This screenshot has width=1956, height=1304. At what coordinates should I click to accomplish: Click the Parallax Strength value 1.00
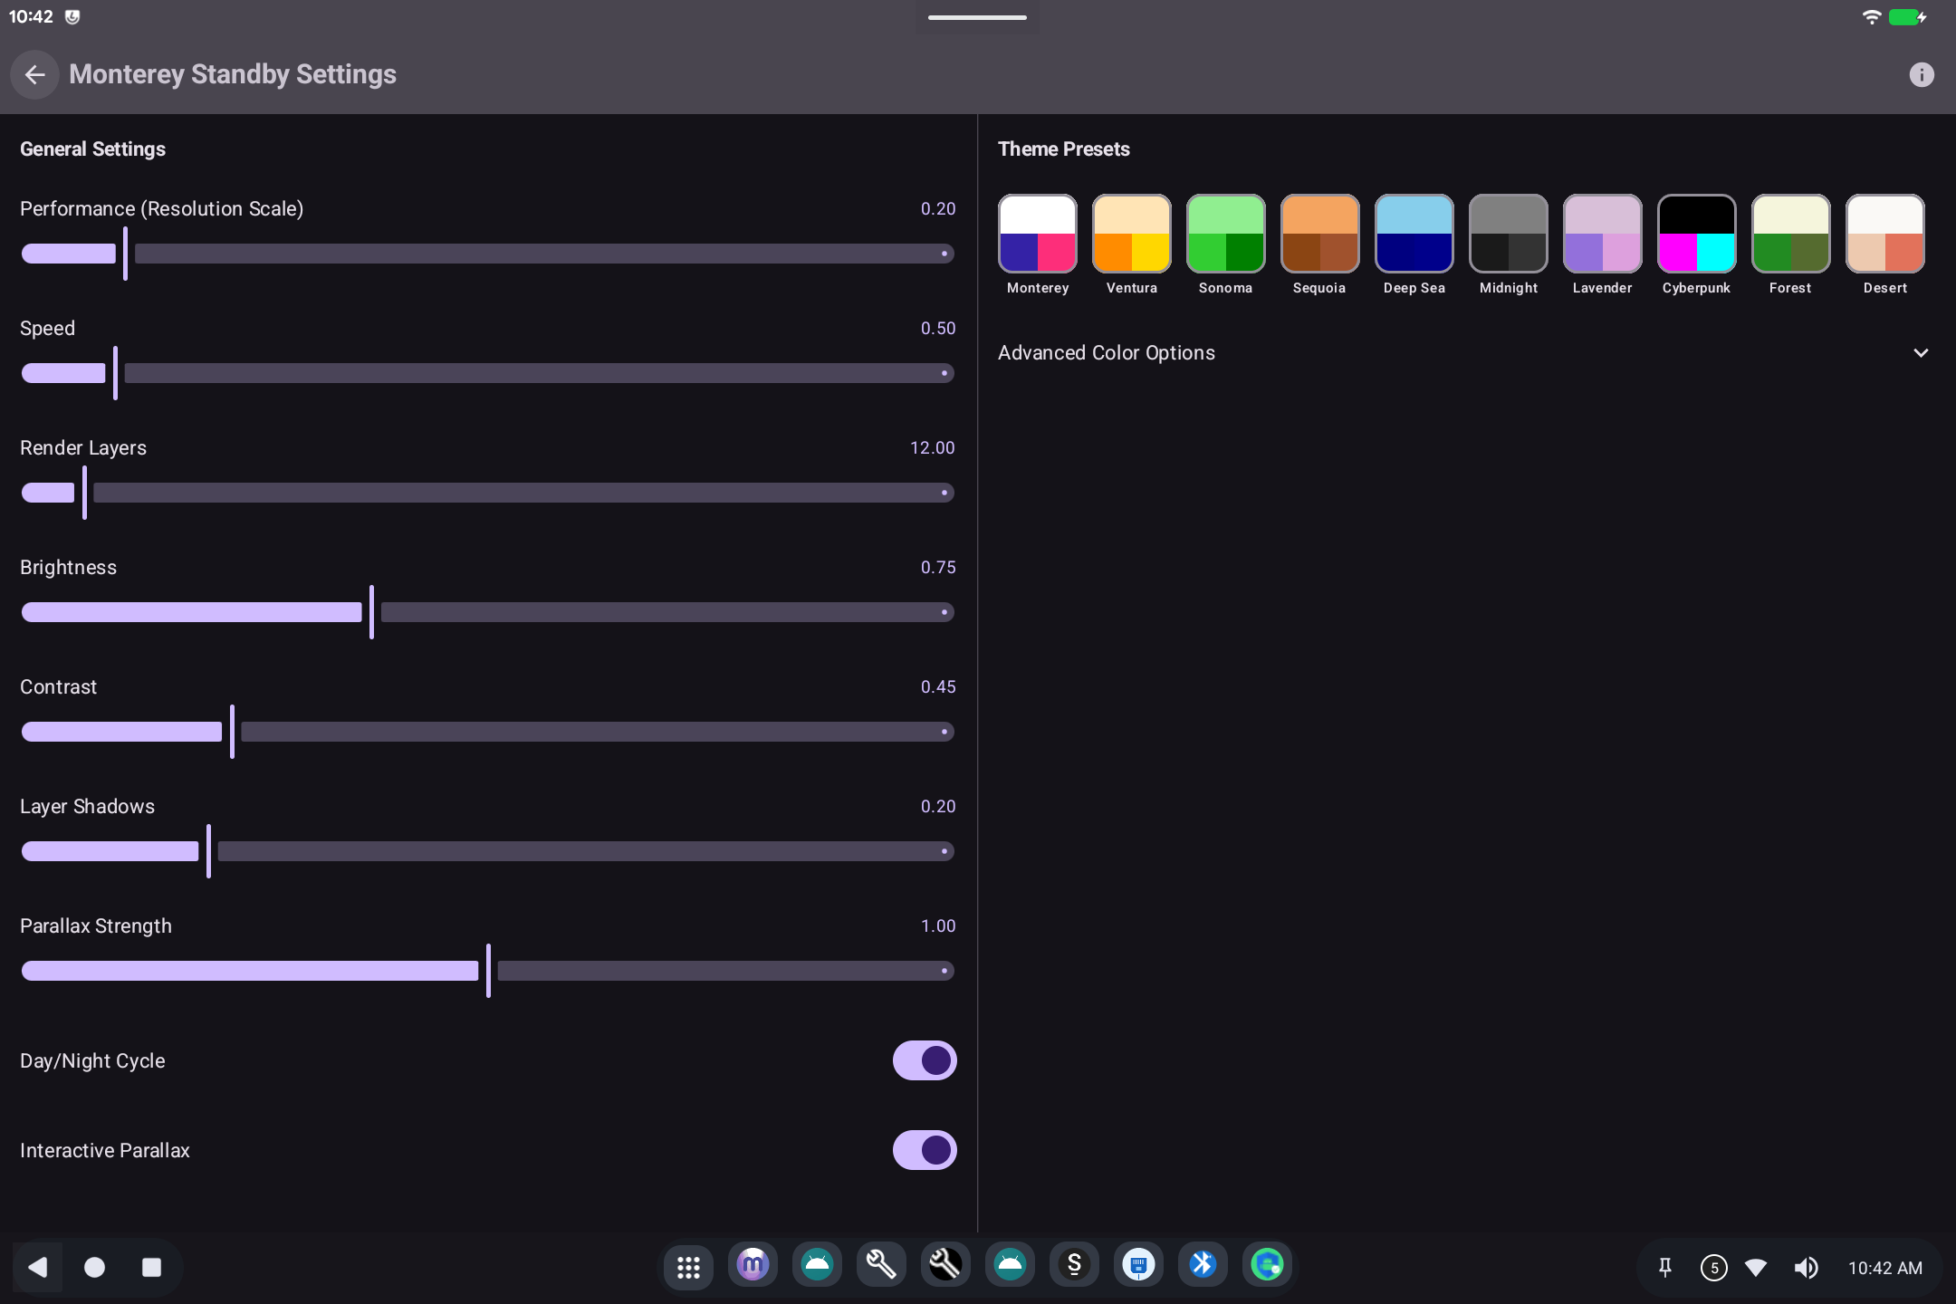pyautogui.click(x=938, y=926)
